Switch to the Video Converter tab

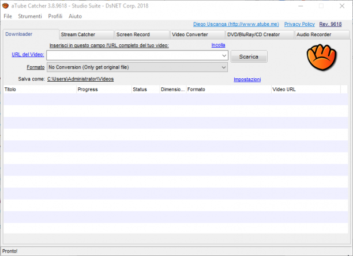click(x=198, y=35)
